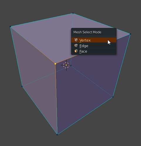Click the Edge mode cube icon
This screenshot has height=146, width=141.
coord(76,45)
